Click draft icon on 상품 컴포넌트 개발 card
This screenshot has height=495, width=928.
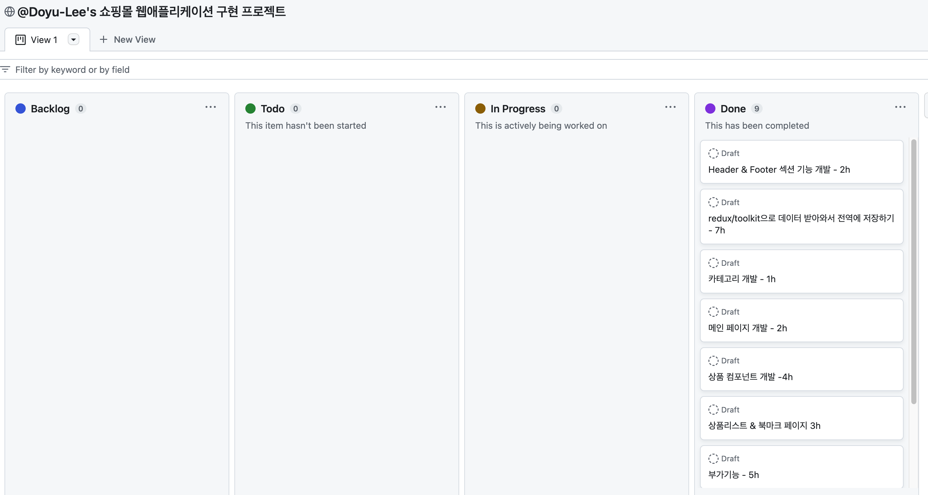pyautogui.click(x=713, y=360)
